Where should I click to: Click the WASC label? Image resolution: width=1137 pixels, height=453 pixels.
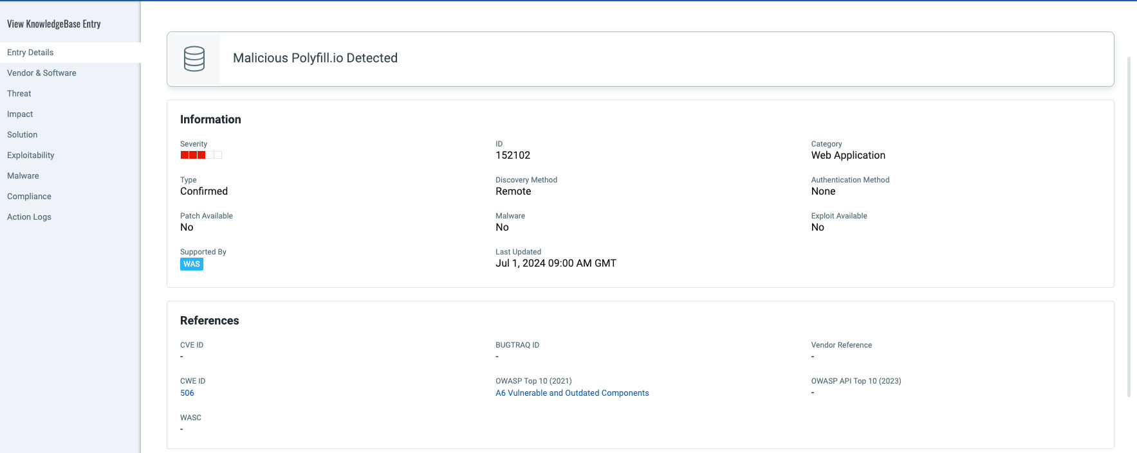click(190, 418)
